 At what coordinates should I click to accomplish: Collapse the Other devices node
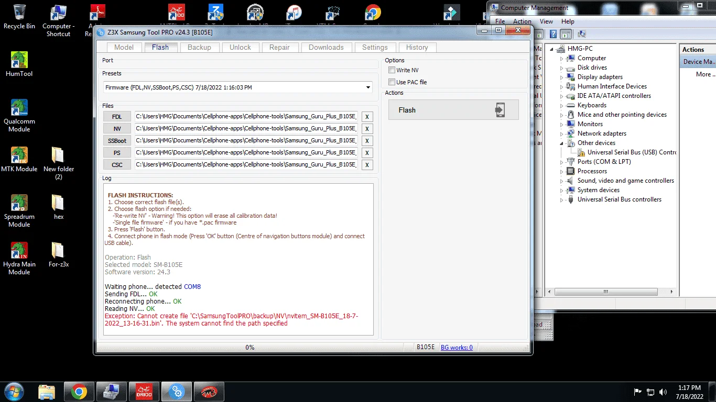point(561,143)
